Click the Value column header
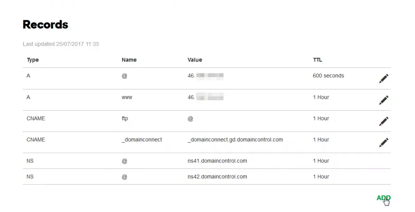Viewport: 415px width, 212px height. pyautogui.click(x=195, y=60)
